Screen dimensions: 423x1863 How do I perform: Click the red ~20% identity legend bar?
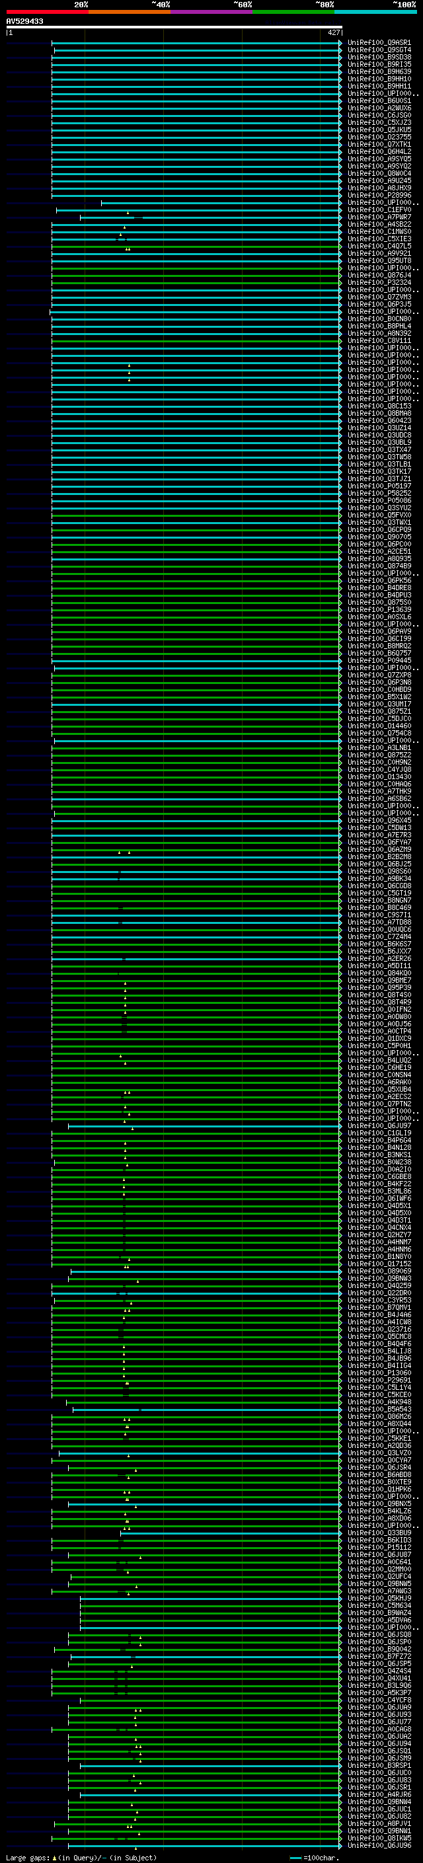point(47,12)
